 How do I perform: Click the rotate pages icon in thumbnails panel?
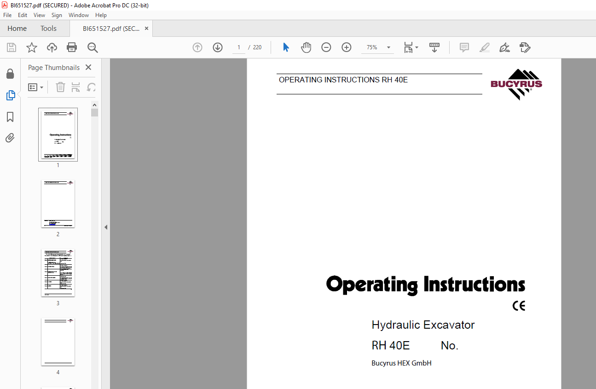(92, 87)
